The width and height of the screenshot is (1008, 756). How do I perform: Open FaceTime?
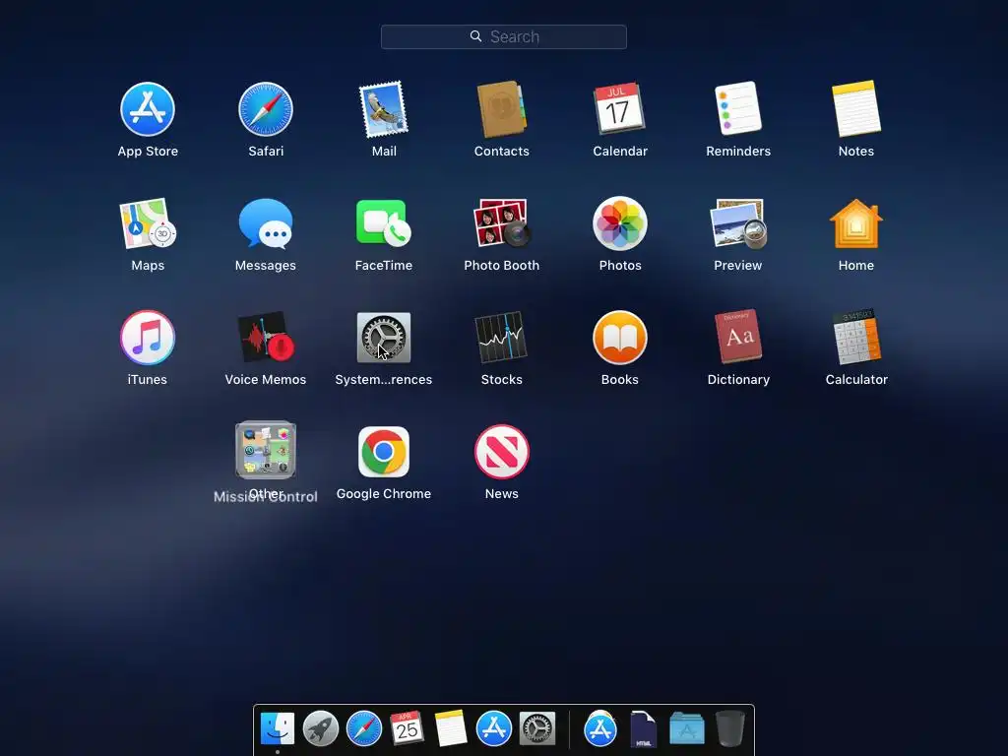(384, 223)
